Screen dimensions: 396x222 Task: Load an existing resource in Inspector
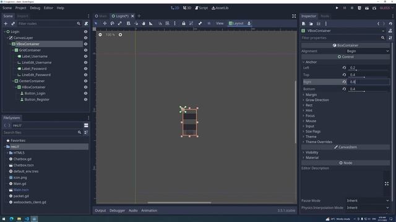[311, 23]
